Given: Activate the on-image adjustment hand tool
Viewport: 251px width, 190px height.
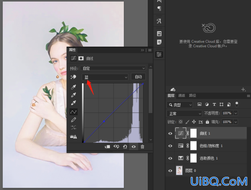Looking at the screenshot, I should pyautogui.click(x=73, y=77).
